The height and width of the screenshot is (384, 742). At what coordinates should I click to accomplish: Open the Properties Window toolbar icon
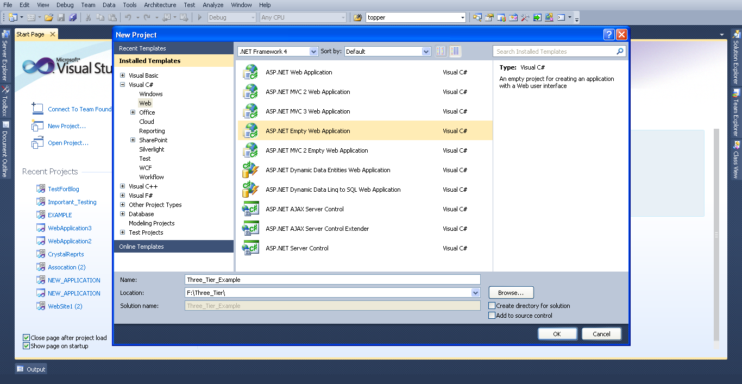click(x=489, y=17)
